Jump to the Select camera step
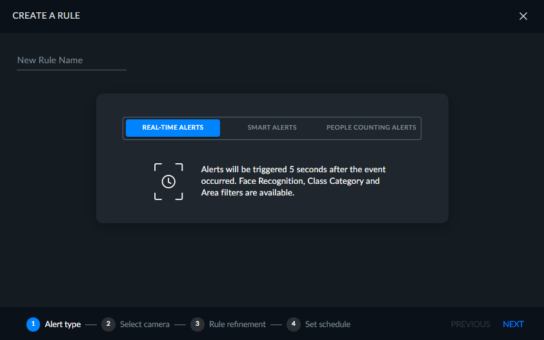This screenshot has height=340, width=544. point(145,325)
